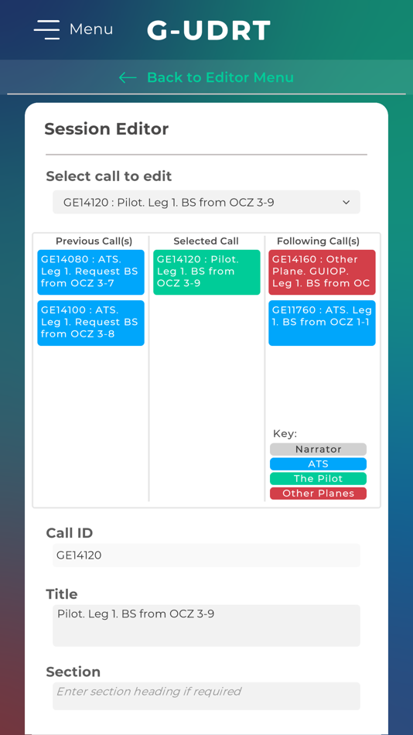Focus the Title text area
Viewport: 413px width, 735px height.
tap(206, 626)
